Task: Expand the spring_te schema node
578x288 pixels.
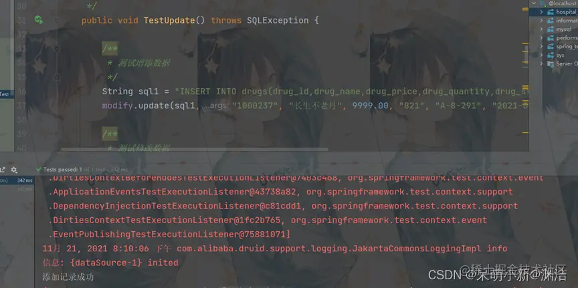Action: point(541,46)
